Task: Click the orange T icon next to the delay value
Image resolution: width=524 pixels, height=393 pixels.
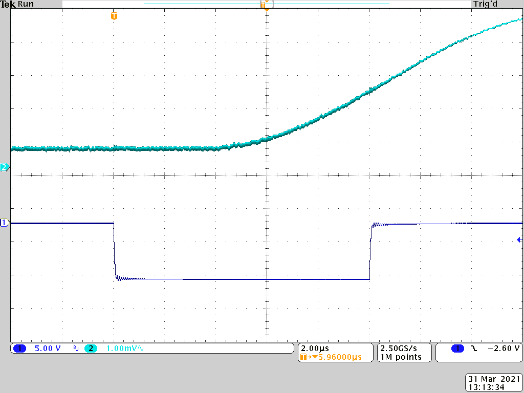Action: 303,357
